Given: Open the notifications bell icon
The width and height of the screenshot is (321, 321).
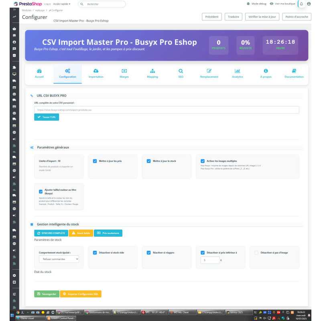Looking at the screenshot, I should tap(301, 3).
